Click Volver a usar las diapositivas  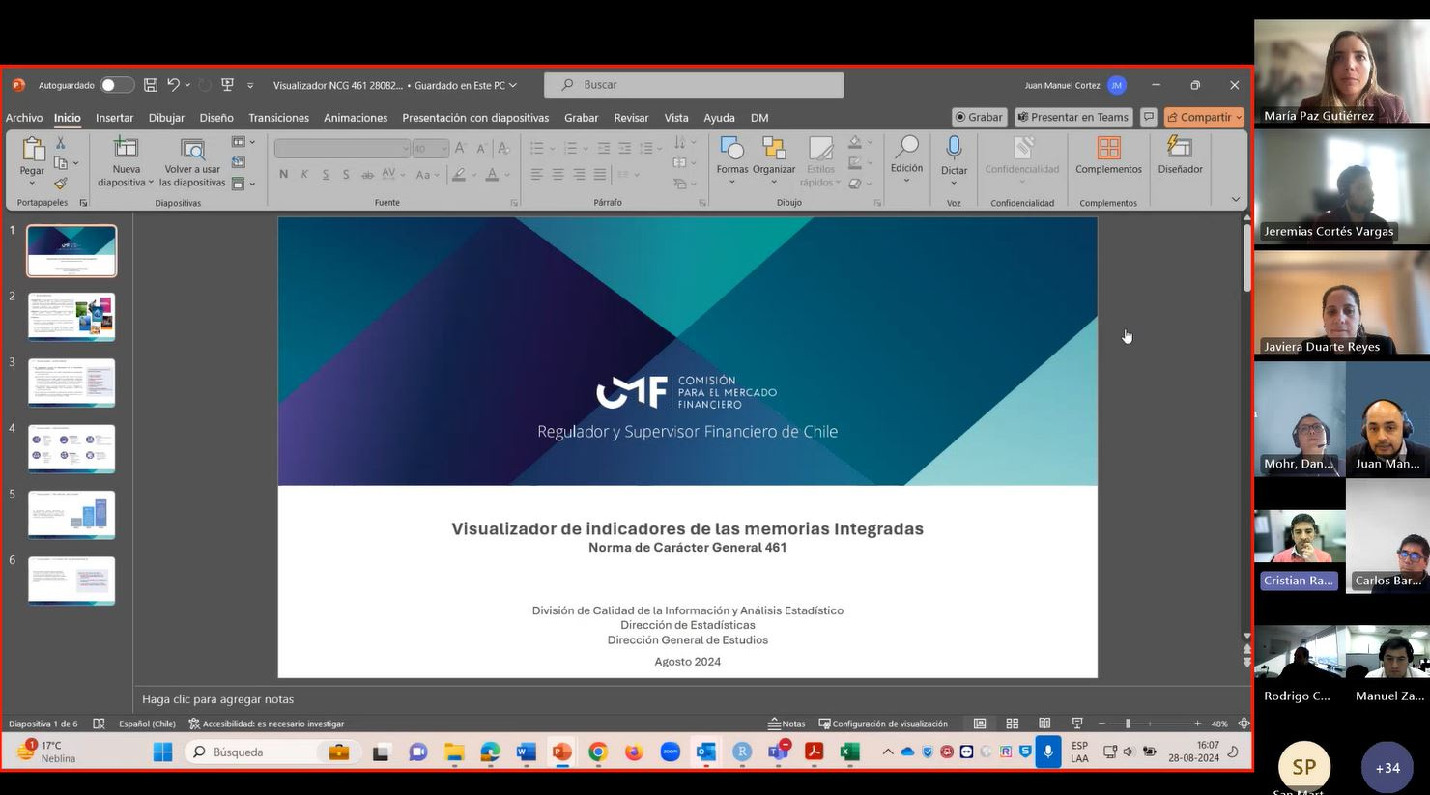tap(192, 161)
